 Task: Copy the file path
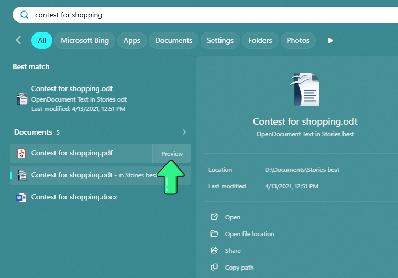click(x=239, y=268)
